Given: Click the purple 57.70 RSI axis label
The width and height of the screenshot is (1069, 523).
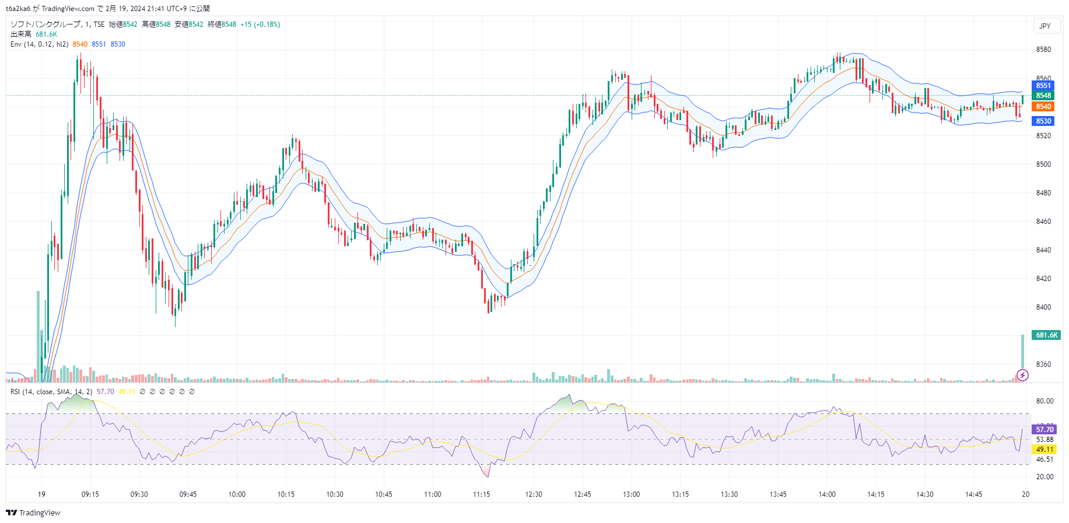Looking at the screenshot, I should coord(1044,430).
